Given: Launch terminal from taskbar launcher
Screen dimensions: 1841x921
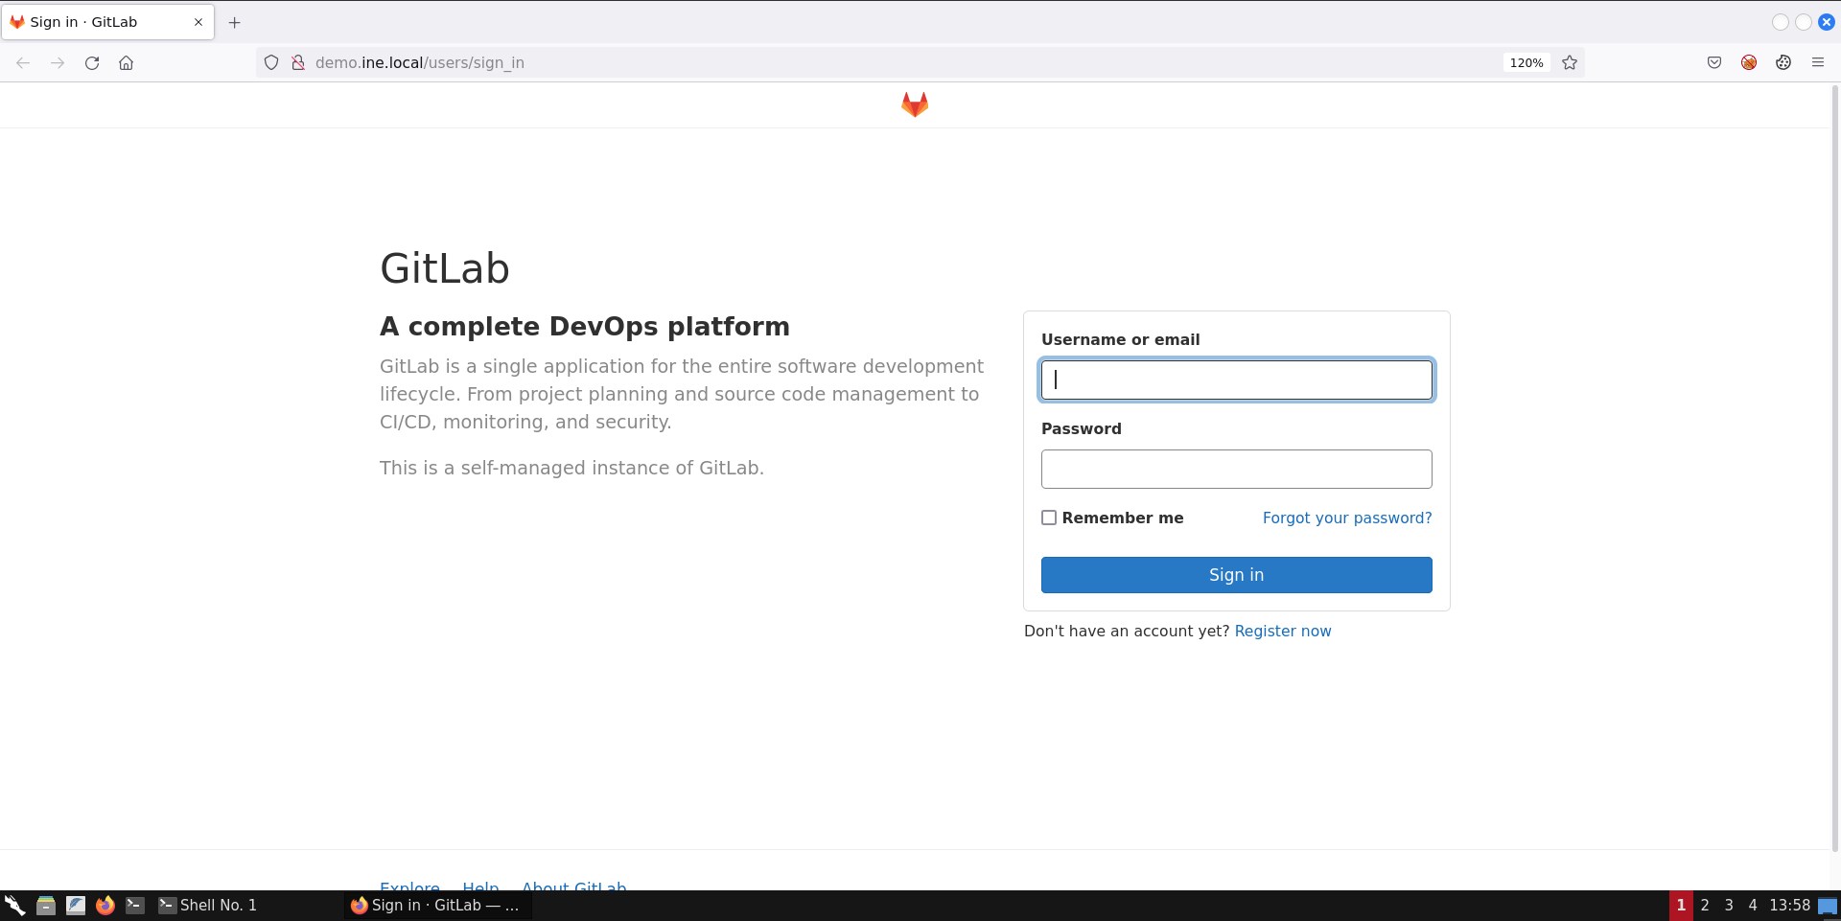Looking at the screenshot, I should (135, 905).
